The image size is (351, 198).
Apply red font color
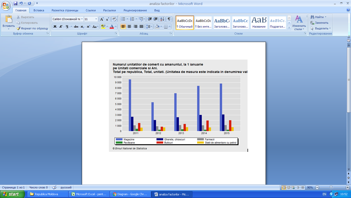point(112,27)
